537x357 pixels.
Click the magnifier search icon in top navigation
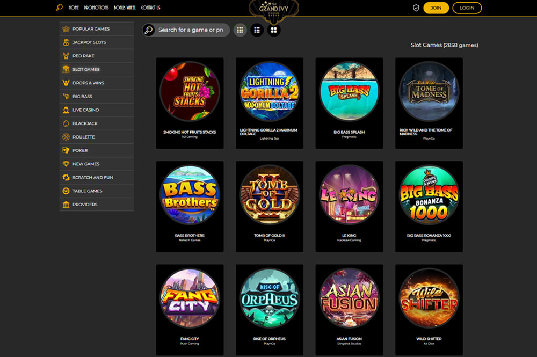[x=59, y=7]
